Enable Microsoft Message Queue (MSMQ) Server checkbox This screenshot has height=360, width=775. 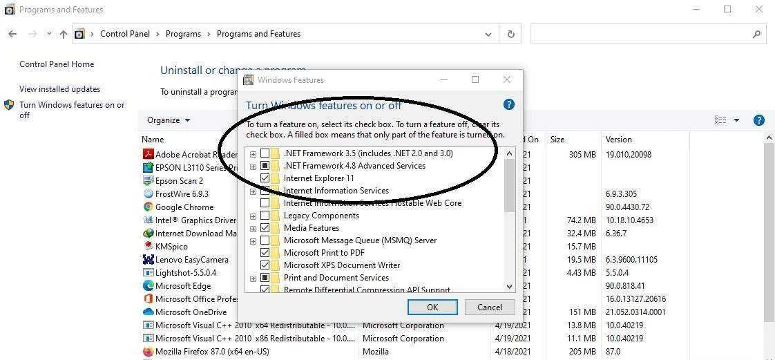[x=265, y=240]
